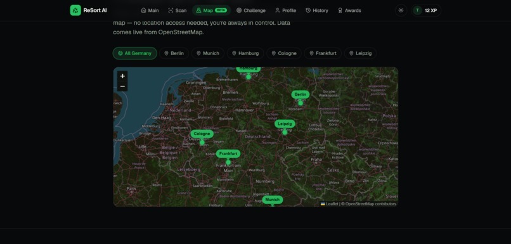Screen dimensions: 511x244
Task: Filter the map to Berlin chip
Action: pyautogui.click(x=174, y=53)
